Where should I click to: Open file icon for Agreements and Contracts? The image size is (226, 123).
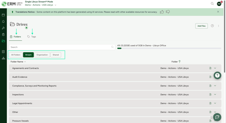pyautogui.click(x=210, y=68)
